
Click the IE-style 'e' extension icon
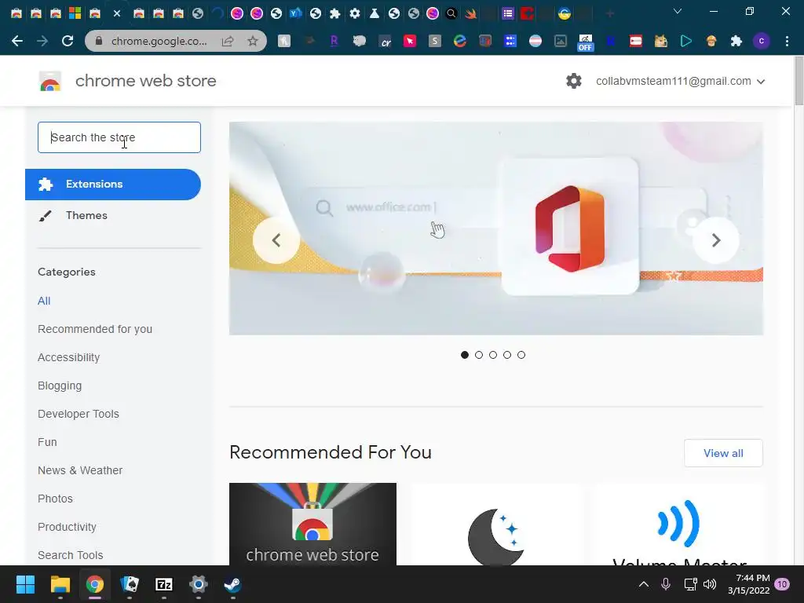[x=460, y=41]
